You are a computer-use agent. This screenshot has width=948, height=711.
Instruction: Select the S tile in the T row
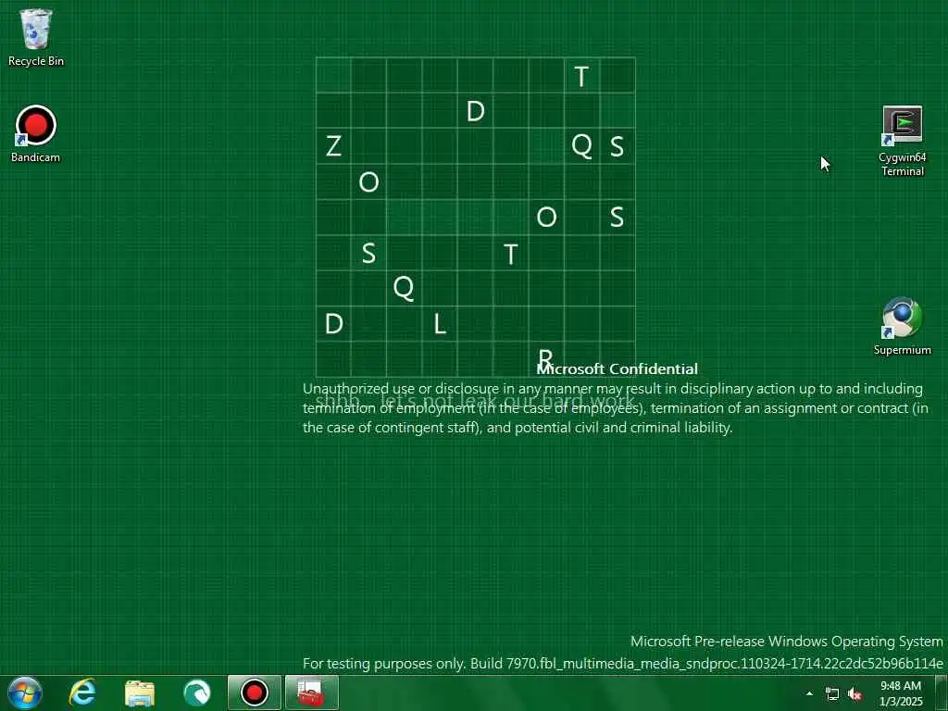(x=368, y=254)
